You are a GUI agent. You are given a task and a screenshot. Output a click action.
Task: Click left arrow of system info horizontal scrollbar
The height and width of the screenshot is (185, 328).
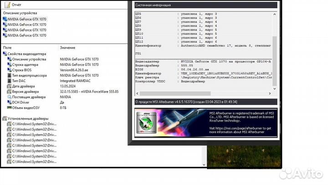[x=137, y=93]
